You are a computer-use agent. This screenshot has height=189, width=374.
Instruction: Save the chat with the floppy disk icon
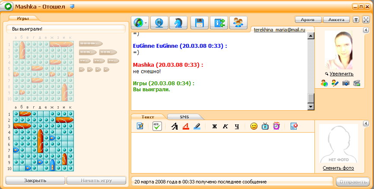[200, 23]
